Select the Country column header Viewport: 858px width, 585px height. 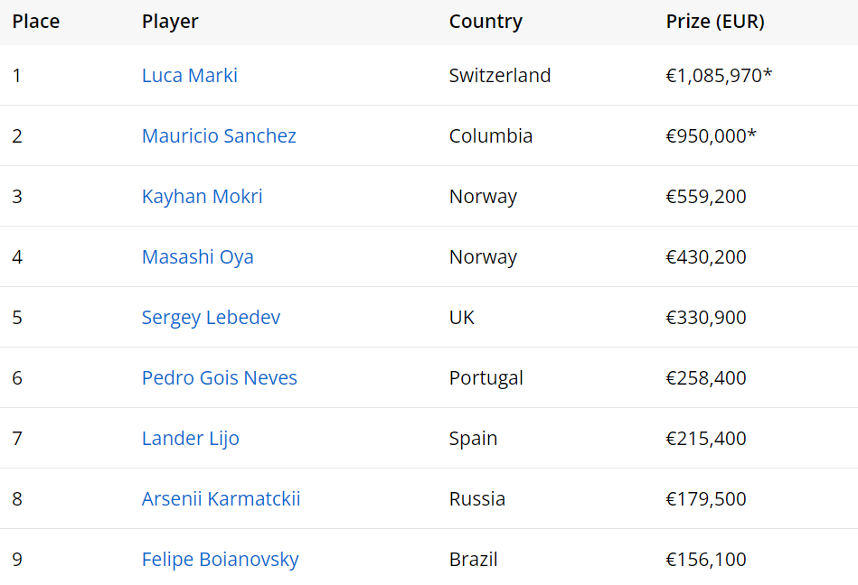486,22
